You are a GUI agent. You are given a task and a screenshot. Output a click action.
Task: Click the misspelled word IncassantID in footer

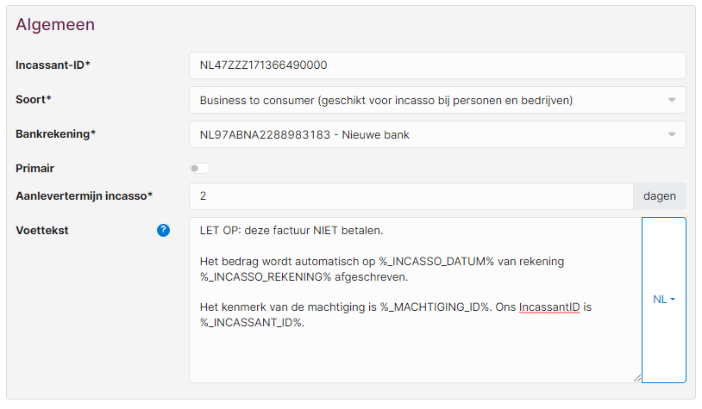click(549, 307)
